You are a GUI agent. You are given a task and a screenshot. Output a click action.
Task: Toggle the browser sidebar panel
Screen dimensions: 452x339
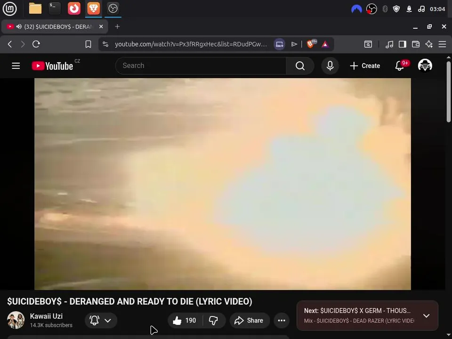click(403, 44)
